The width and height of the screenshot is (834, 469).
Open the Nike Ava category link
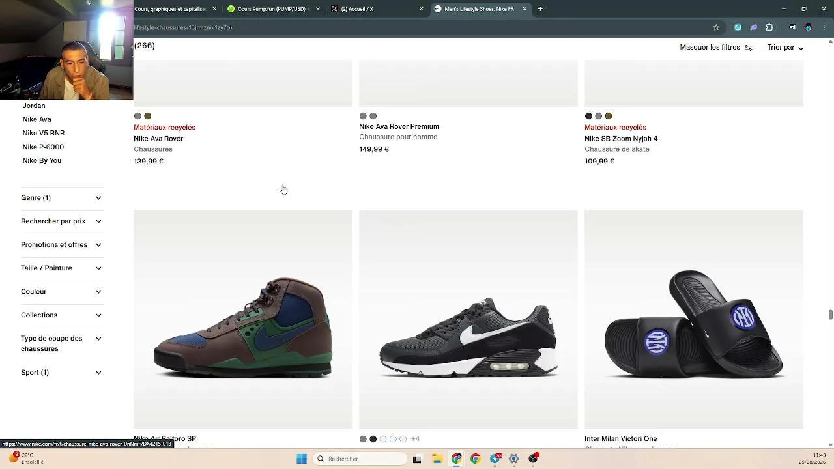coord(36,119)
